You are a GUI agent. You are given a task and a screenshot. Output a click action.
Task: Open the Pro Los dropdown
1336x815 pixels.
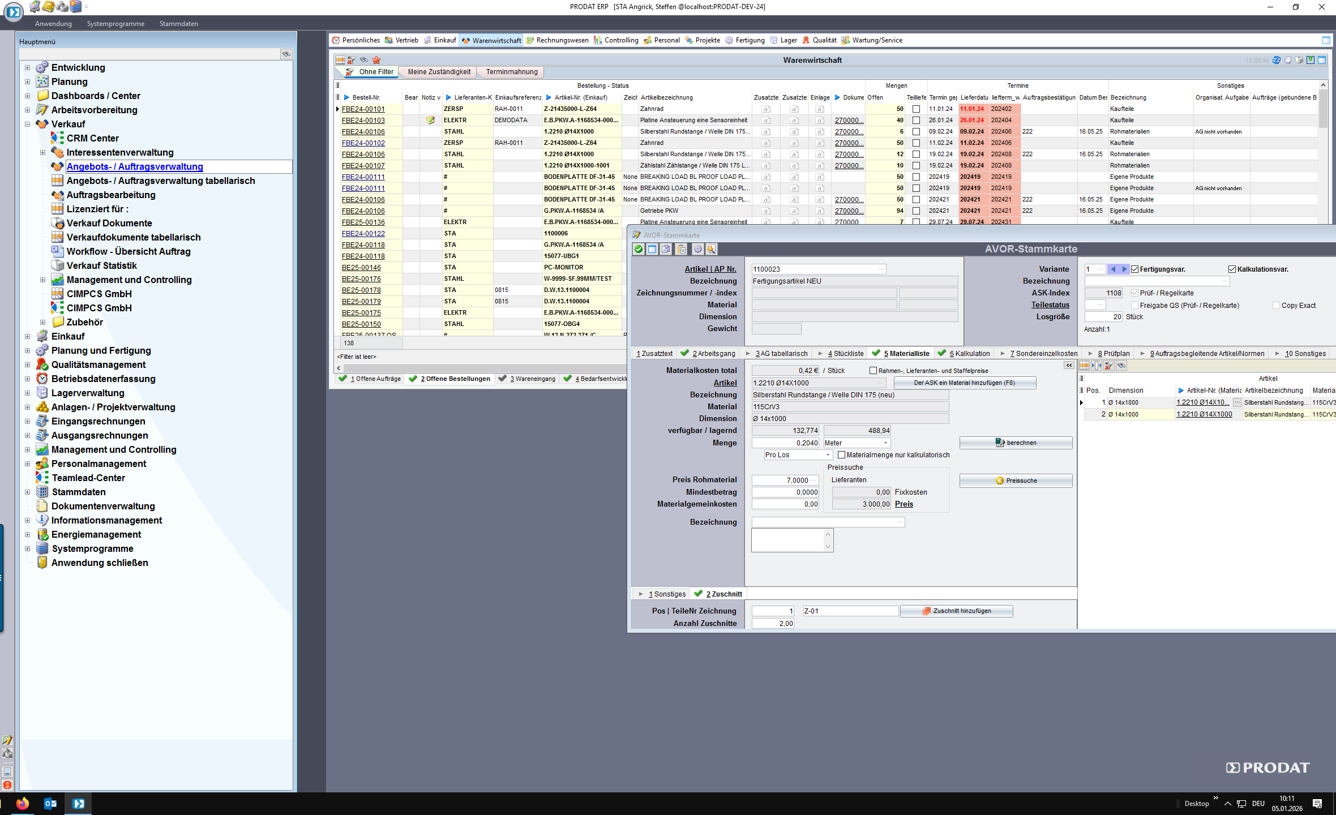(x=827, y=455)
